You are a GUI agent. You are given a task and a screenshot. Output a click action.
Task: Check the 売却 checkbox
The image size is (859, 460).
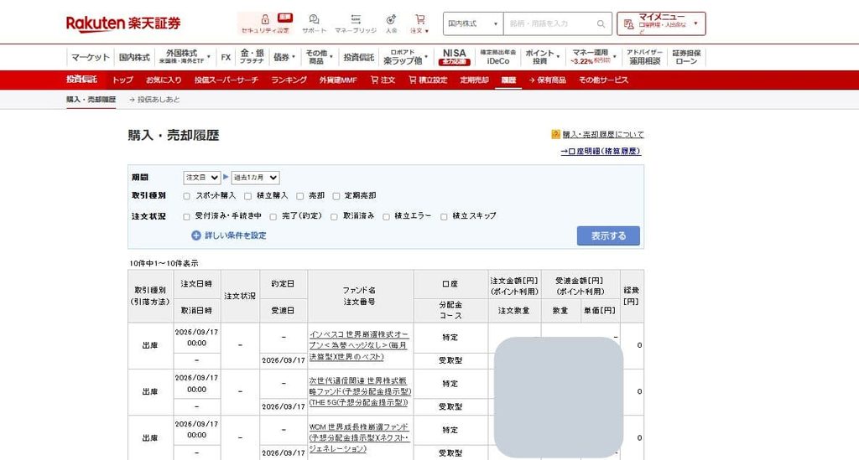tap(300, 196)
